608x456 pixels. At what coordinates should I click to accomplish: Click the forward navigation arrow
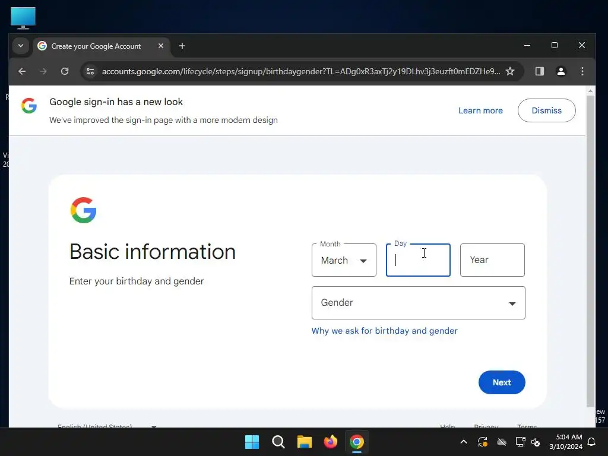coord(43,71)
